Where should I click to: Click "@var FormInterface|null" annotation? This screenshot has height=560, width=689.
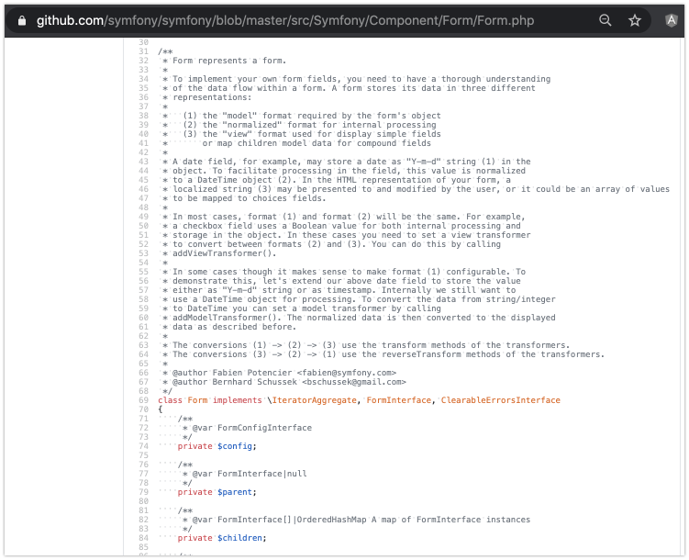click(250, 474)
